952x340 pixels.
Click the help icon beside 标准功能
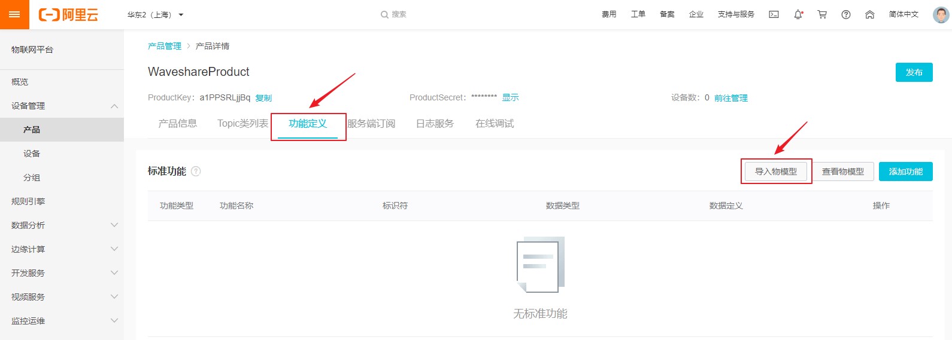(196, 171)
